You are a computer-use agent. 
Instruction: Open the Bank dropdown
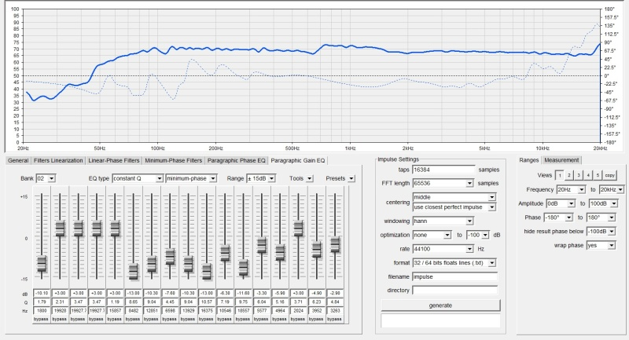pos(46,178)
